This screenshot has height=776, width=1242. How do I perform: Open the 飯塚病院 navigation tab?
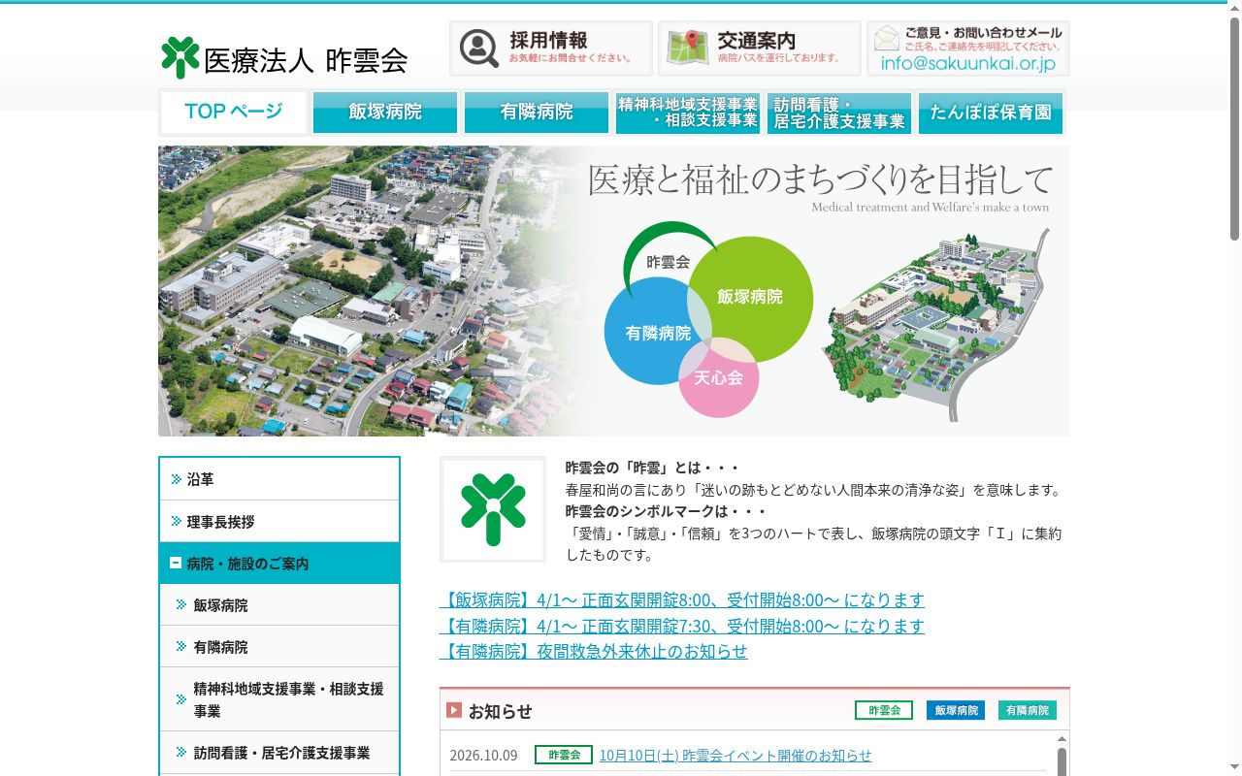(x=385, y=113)
